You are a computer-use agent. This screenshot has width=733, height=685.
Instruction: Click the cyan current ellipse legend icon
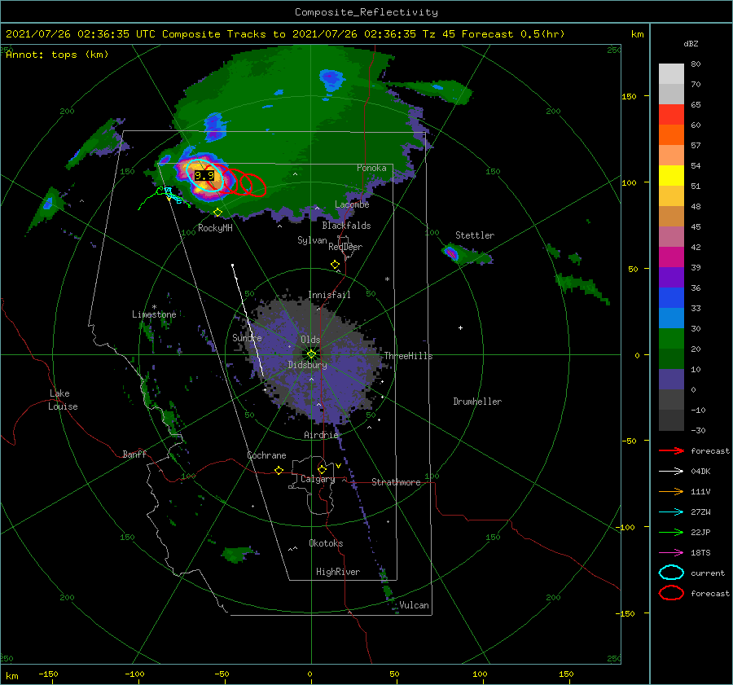(671, 573)
